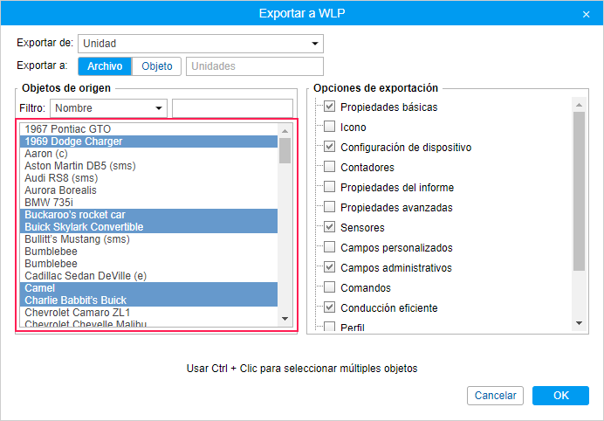Image resolution: width=604 pixels, height=421 pixels.
Task: Click the Cancelar button
Action: 495,396
